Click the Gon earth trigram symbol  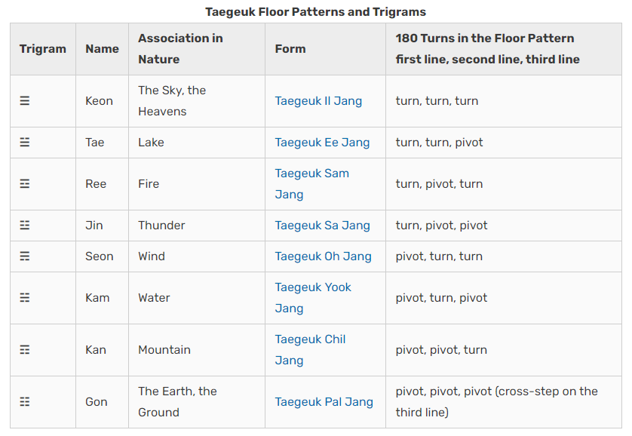[25, 402]
